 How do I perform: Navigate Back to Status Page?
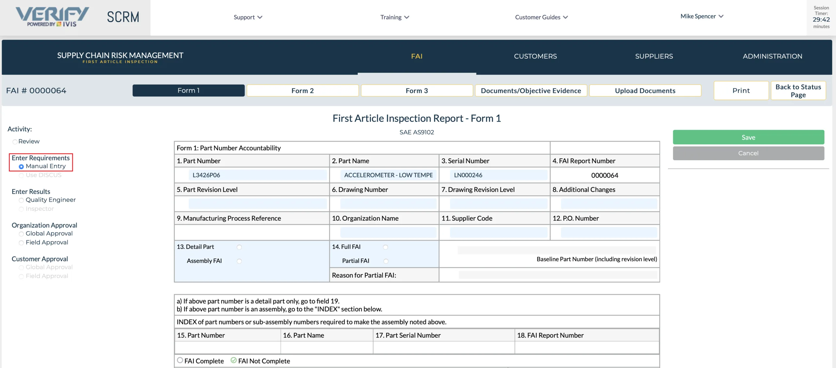coord(799,90)
